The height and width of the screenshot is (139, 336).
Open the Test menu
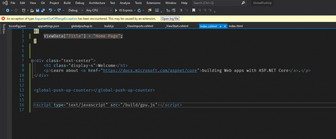pos(112,3)
